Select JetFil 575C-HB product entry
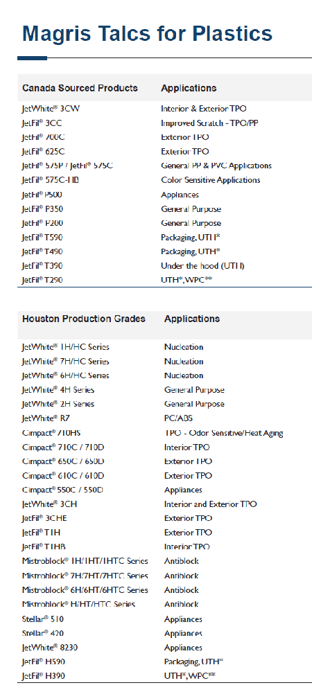The height and width of the screenshot is (692, 312). pos(51,180)
